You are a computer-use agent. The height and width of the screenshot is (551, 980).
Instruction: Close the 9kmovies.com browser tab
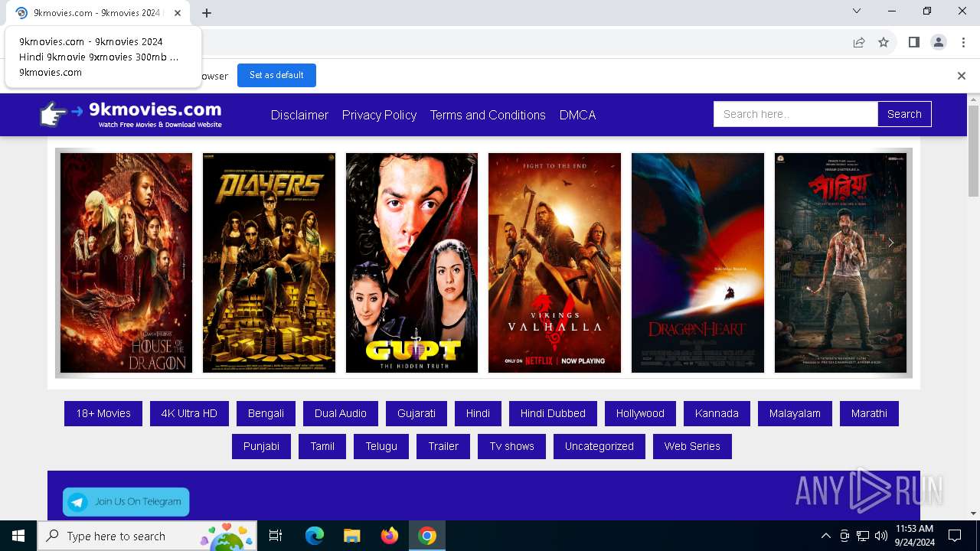tap(178, 13)
